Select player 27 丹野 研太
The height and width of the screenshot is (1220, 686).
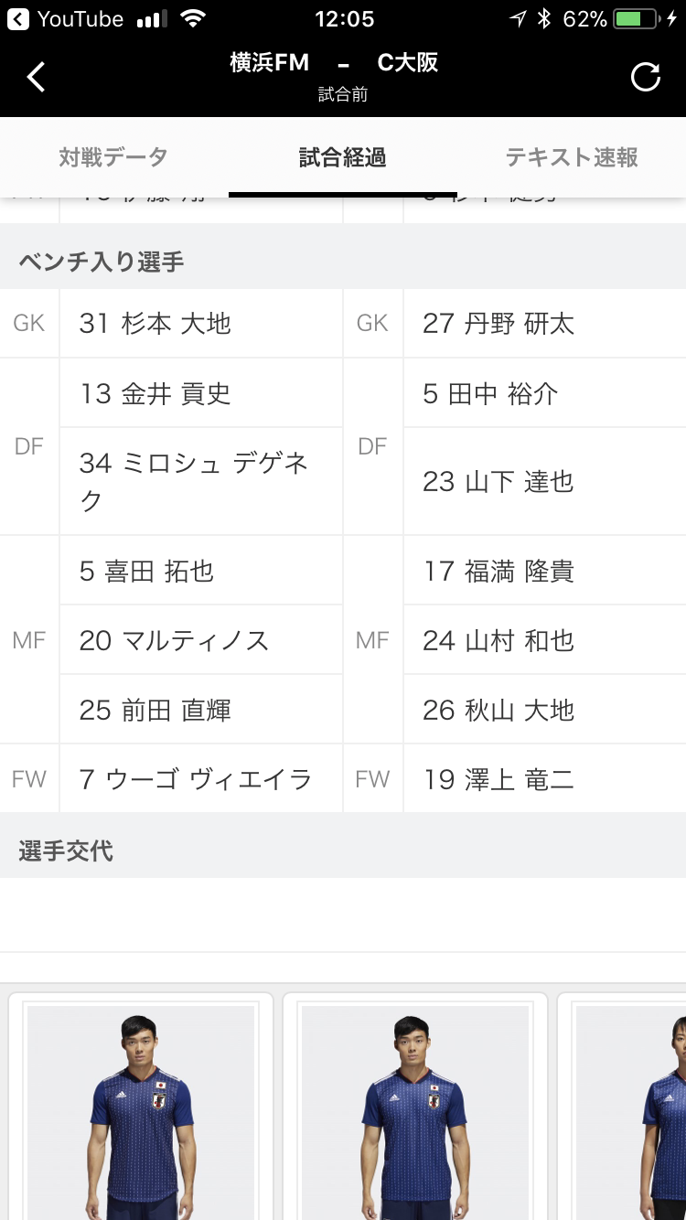click(498, 323)
